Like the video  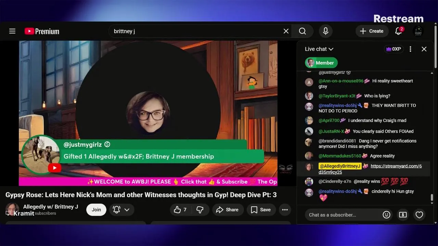tap(180, 210)
